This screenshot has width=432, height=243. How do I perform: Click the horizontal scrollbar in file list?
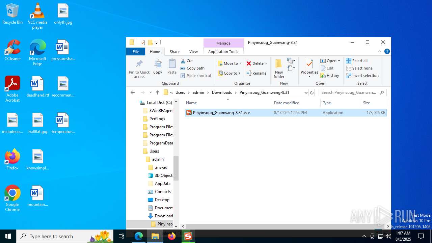[x=285, y=226]
